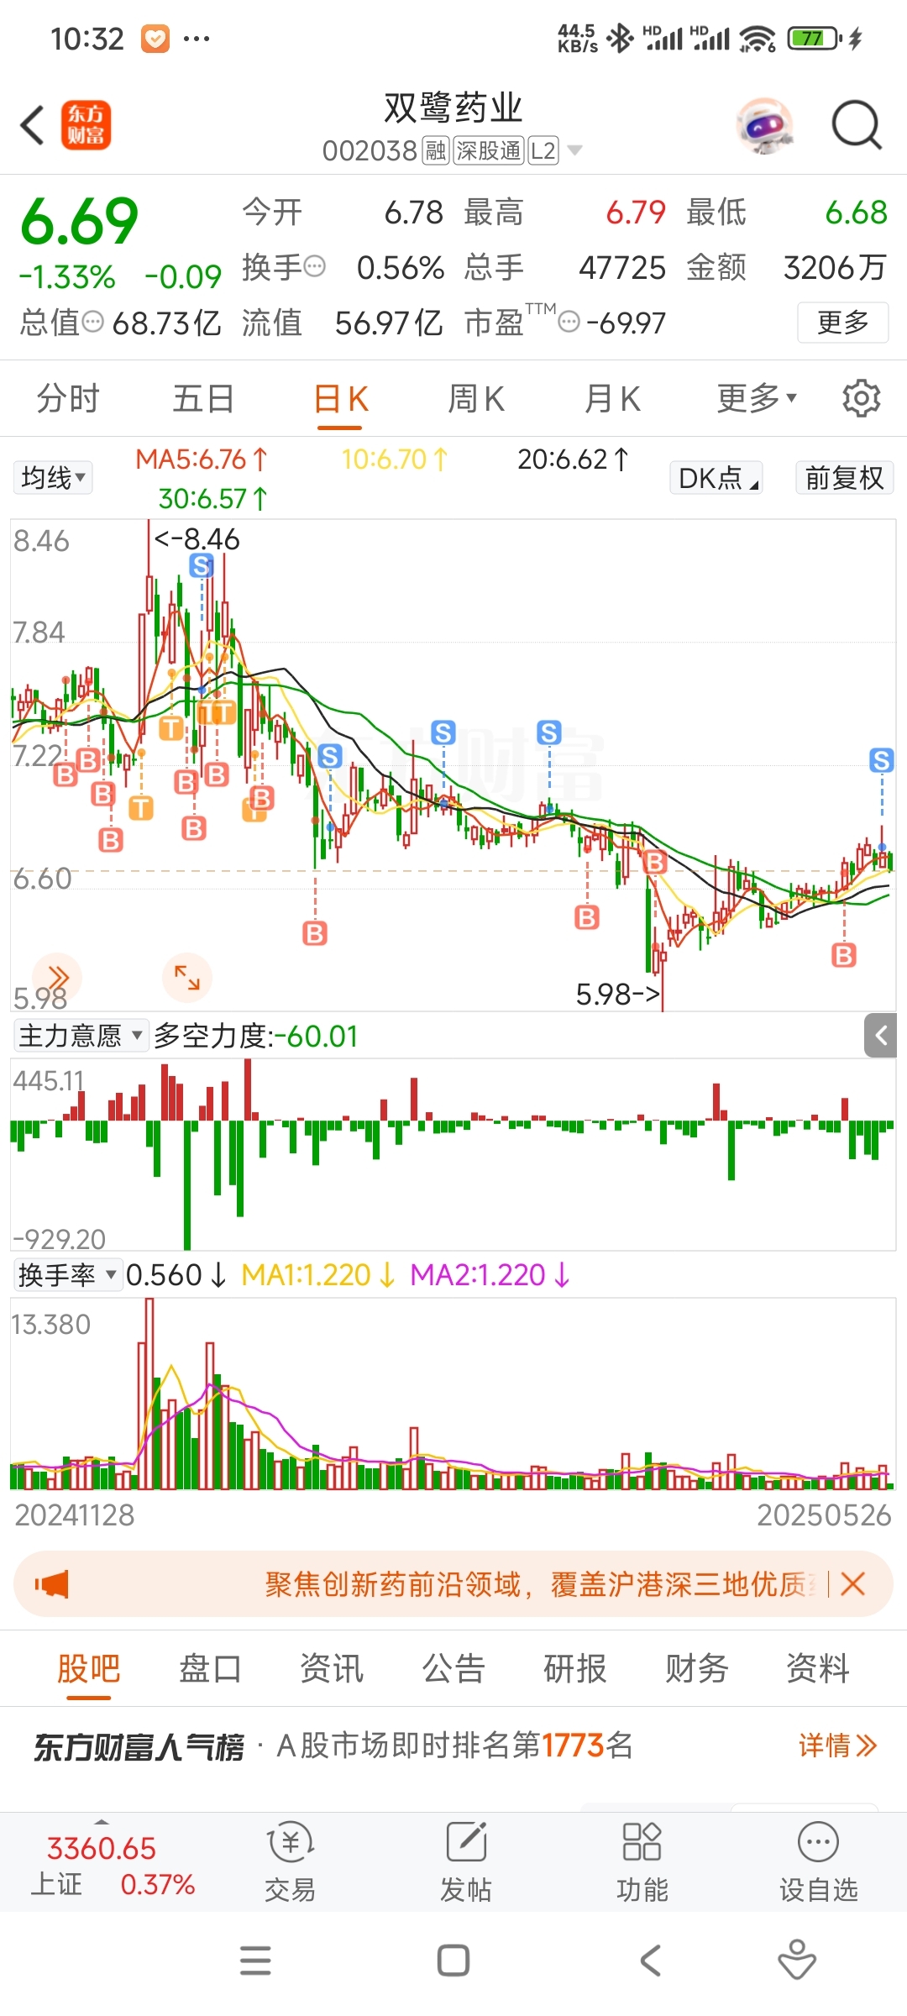Tap the back arrow at top left
This screenshot has width=907, height=2016.
click(x=32, y=125)
